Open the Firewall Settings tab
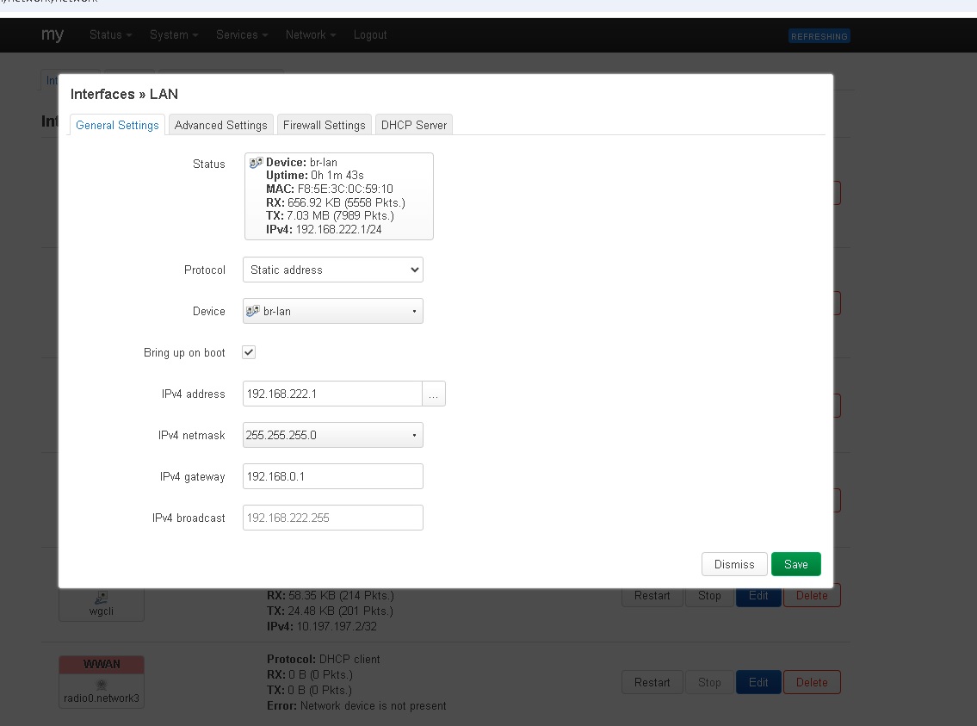 (x=324, y=125)
